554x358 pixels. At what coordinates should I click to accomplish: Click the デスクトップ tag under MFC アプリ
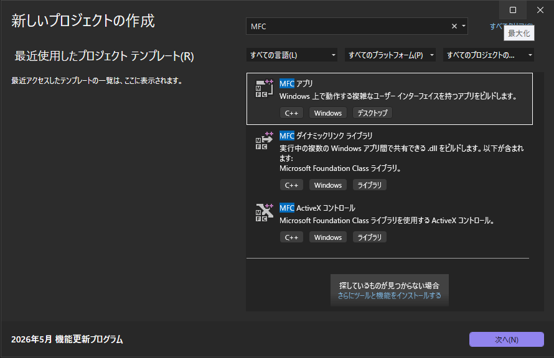coord(372,113)
